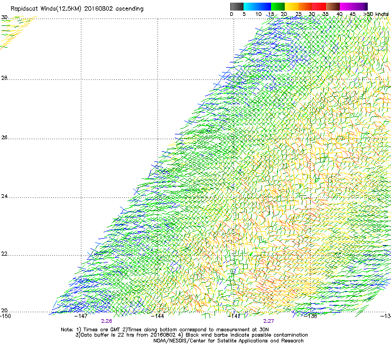Click the latitude label '20' on the left axis
The height and width of the screenshot is (344, 391).
click(x=4, y=310)
